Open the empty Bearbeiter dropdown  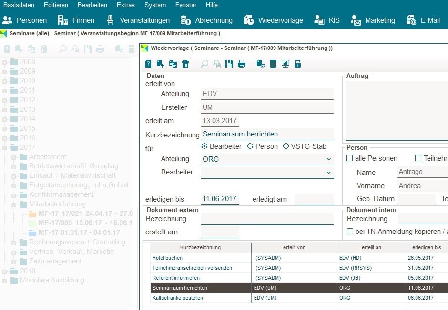tap(267, 173)
